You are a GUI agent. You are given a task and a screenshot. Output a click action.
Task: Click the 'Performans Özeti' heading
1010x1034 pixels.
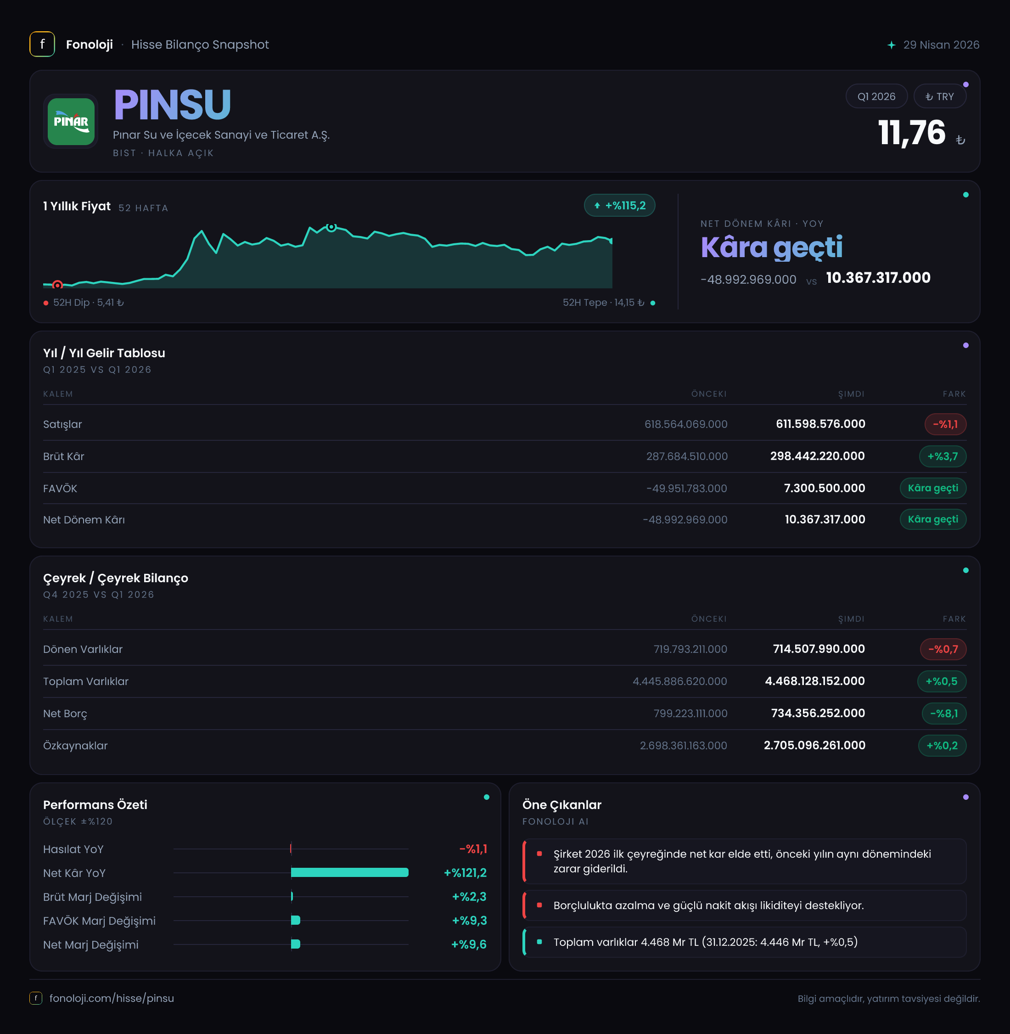pyautogui.click(x=95, y=804)
